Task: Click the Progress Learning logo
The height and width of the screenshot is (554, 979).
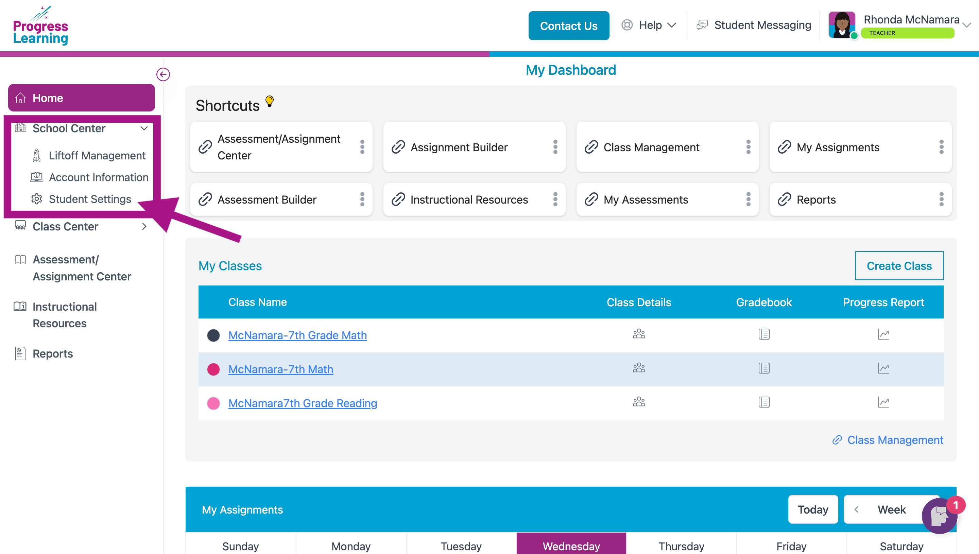Action: [40, 26]
